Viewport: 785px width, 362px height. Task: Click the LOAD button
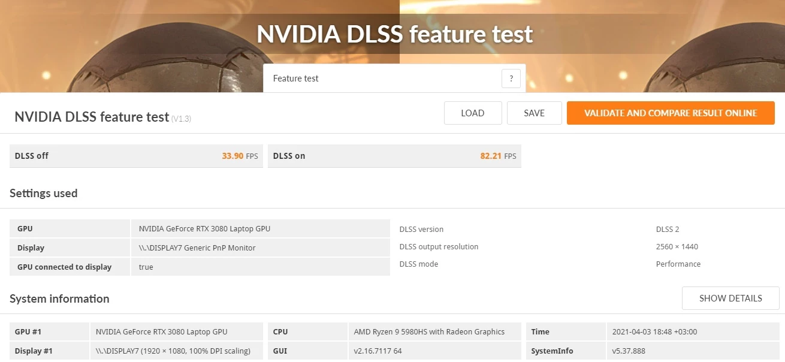[473, 113]
